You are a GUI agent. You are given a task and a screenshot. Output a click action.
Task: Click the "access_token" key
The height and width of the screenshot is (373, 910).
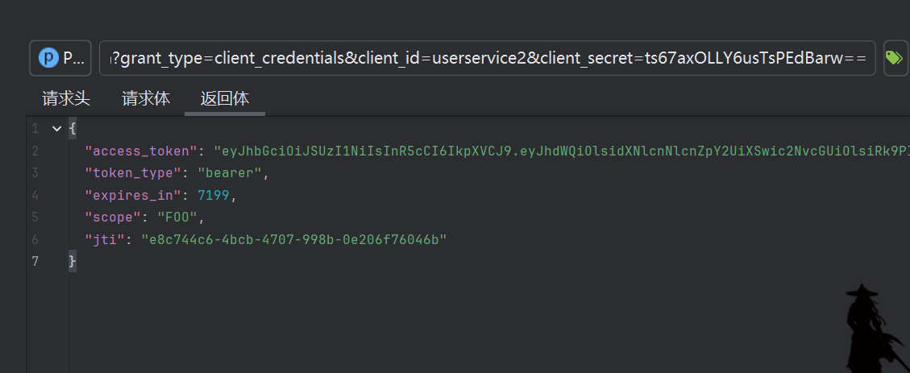point(141,151)
